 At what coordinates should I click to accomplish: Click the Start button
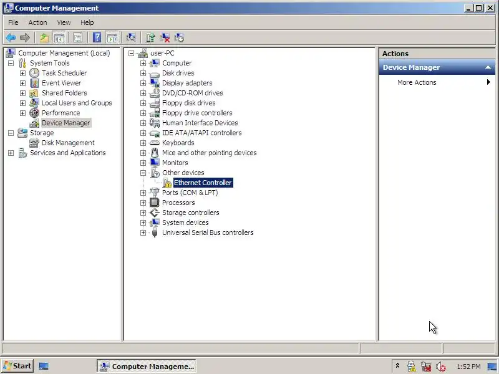click(x=17, y=366)
